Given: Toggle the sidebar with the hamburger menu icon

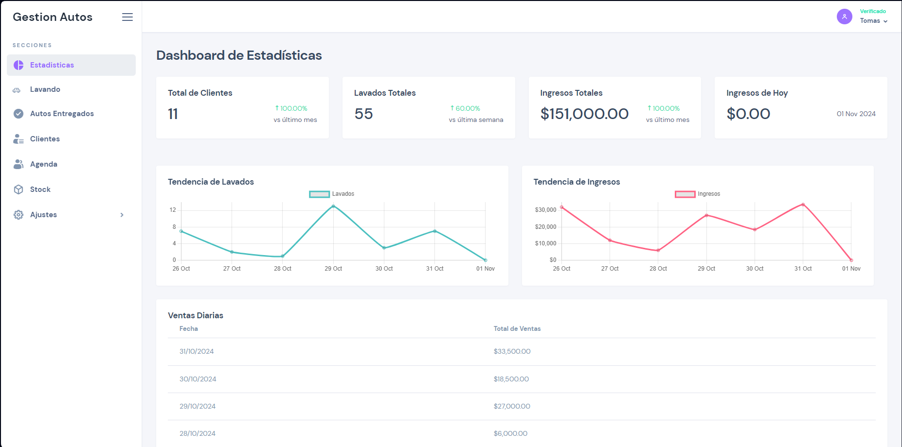Looking at the screenshot, I should tap(127, 17).
